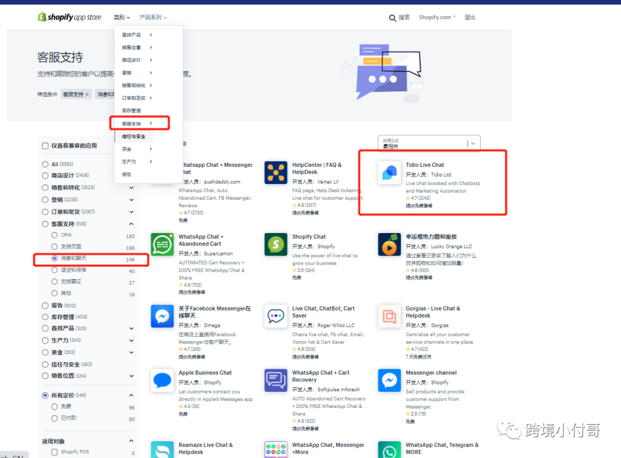This screenshot has height=458, width=621.
Task: Select the 营销 (1238) radio button
Action: coord(45,200)
